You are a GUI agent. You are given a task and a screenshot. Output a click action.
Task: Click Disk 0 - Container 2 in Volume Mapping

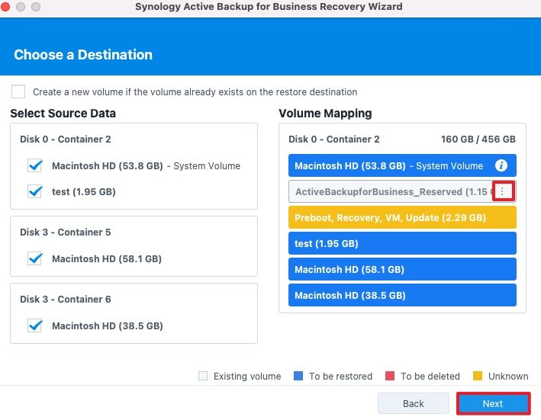(x=334, y=139)
